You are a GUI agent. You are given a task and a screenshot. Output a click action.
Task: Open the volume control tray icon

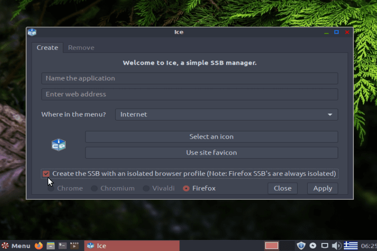pos(336,245)
